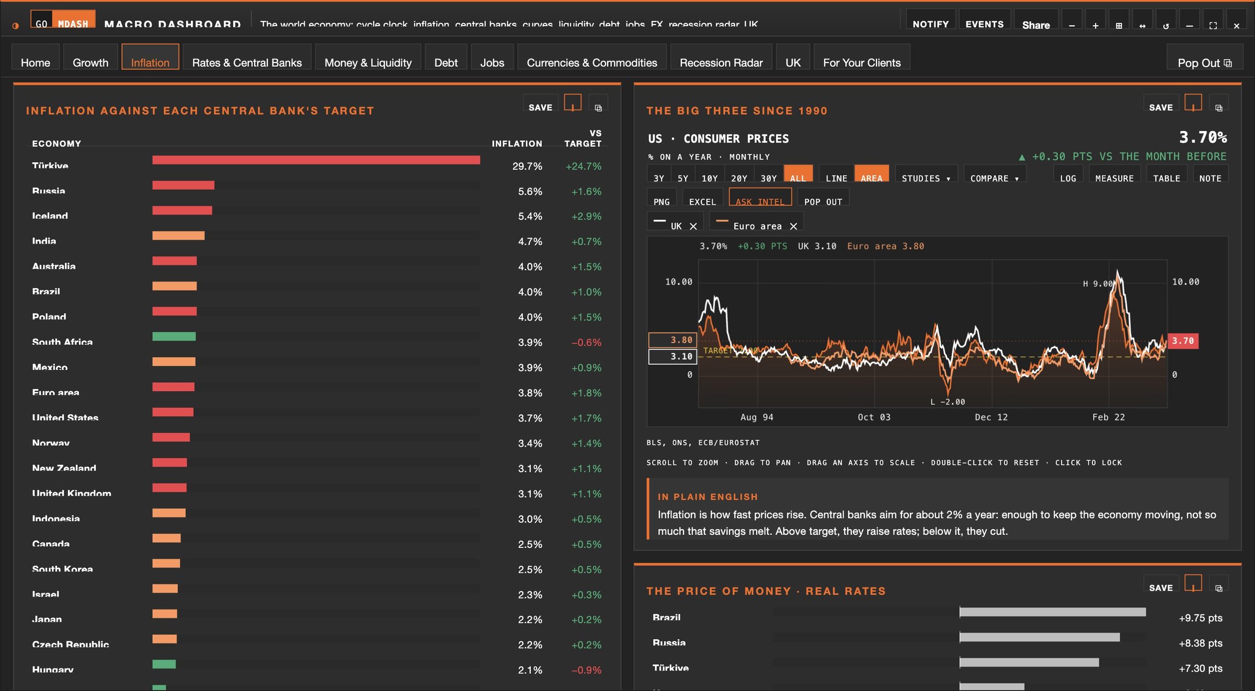Viewport: 1255px width, 691px height.
Task: Toggle the LOG scale option
Action: click(1068, 173)
